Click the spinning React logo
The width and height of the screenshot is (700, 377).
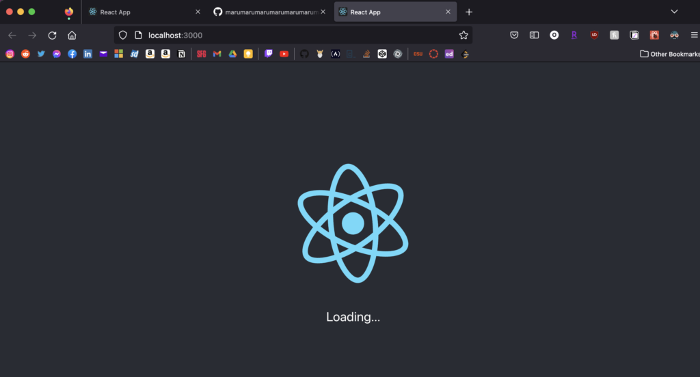pyautogui.click(x=353, y=223)
